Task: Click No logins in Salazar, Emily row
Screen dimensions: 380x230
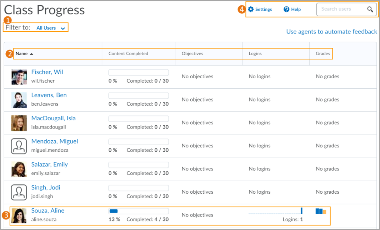Action: (260, 169)
